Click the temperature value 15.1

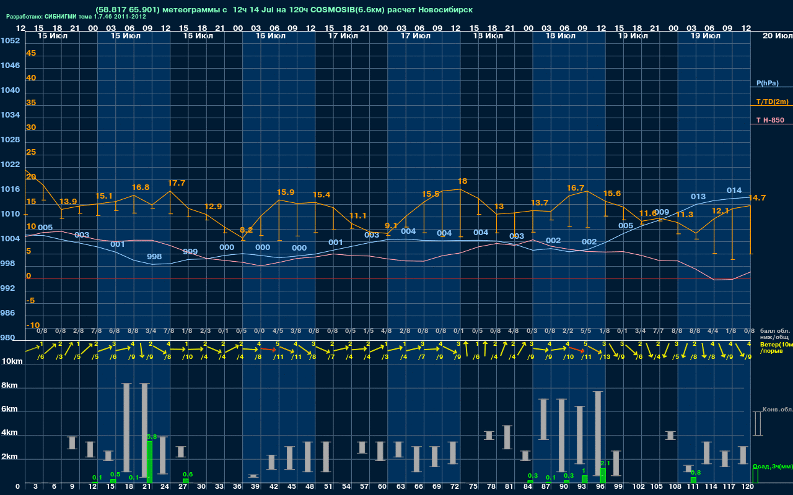pos(104,196)
